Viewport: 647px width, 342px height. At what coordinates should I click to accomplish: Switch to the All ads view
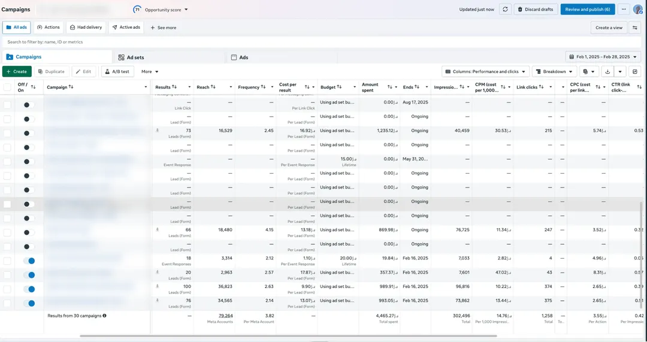point(17,28)
